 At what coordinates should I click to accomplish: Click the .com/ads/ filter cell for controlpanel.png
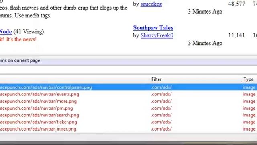[161, 87]
